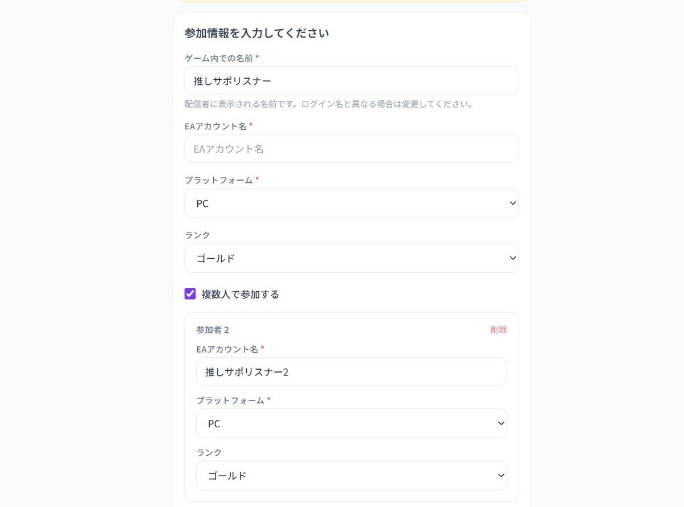Open the first ランク dropdown showing ゴールド
This screenshot has height=507, width=684.
[352, 258]
